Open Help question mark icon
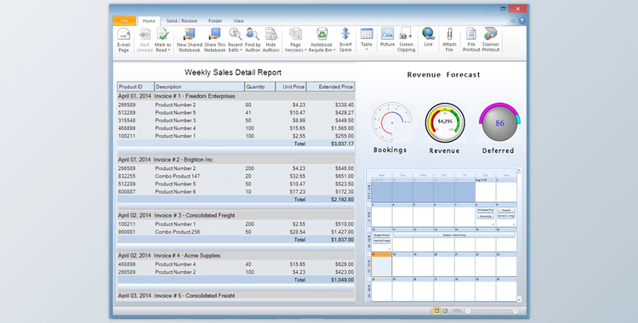The width and height of the screenshot is (638, 323). tap(521, 20)
